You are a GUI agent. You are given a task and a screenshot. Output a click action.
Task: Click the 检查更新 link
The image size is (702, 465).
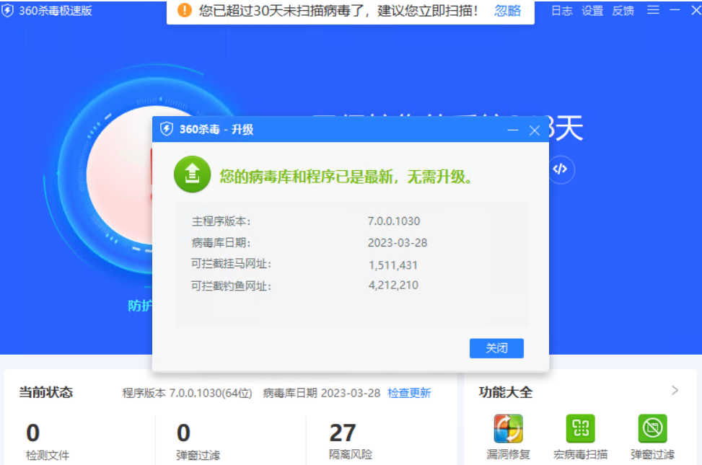click(409, 393)
